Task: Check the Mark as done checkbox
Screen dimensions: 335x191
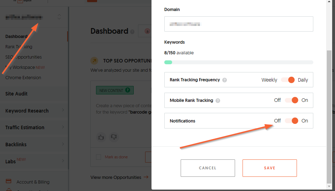Action: coord(99,157)
